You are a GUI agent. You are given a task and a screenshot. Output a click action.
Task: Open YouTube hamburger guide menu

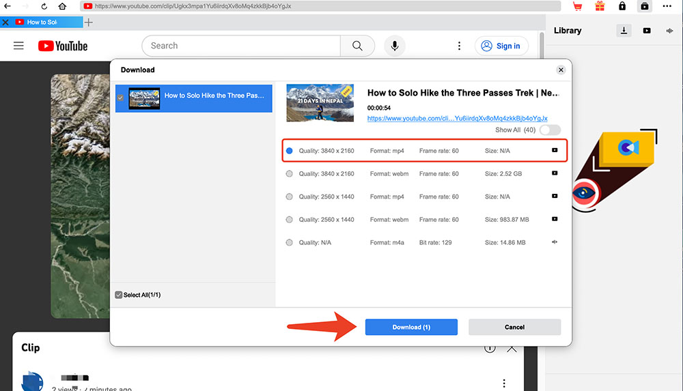click(18, 46)
